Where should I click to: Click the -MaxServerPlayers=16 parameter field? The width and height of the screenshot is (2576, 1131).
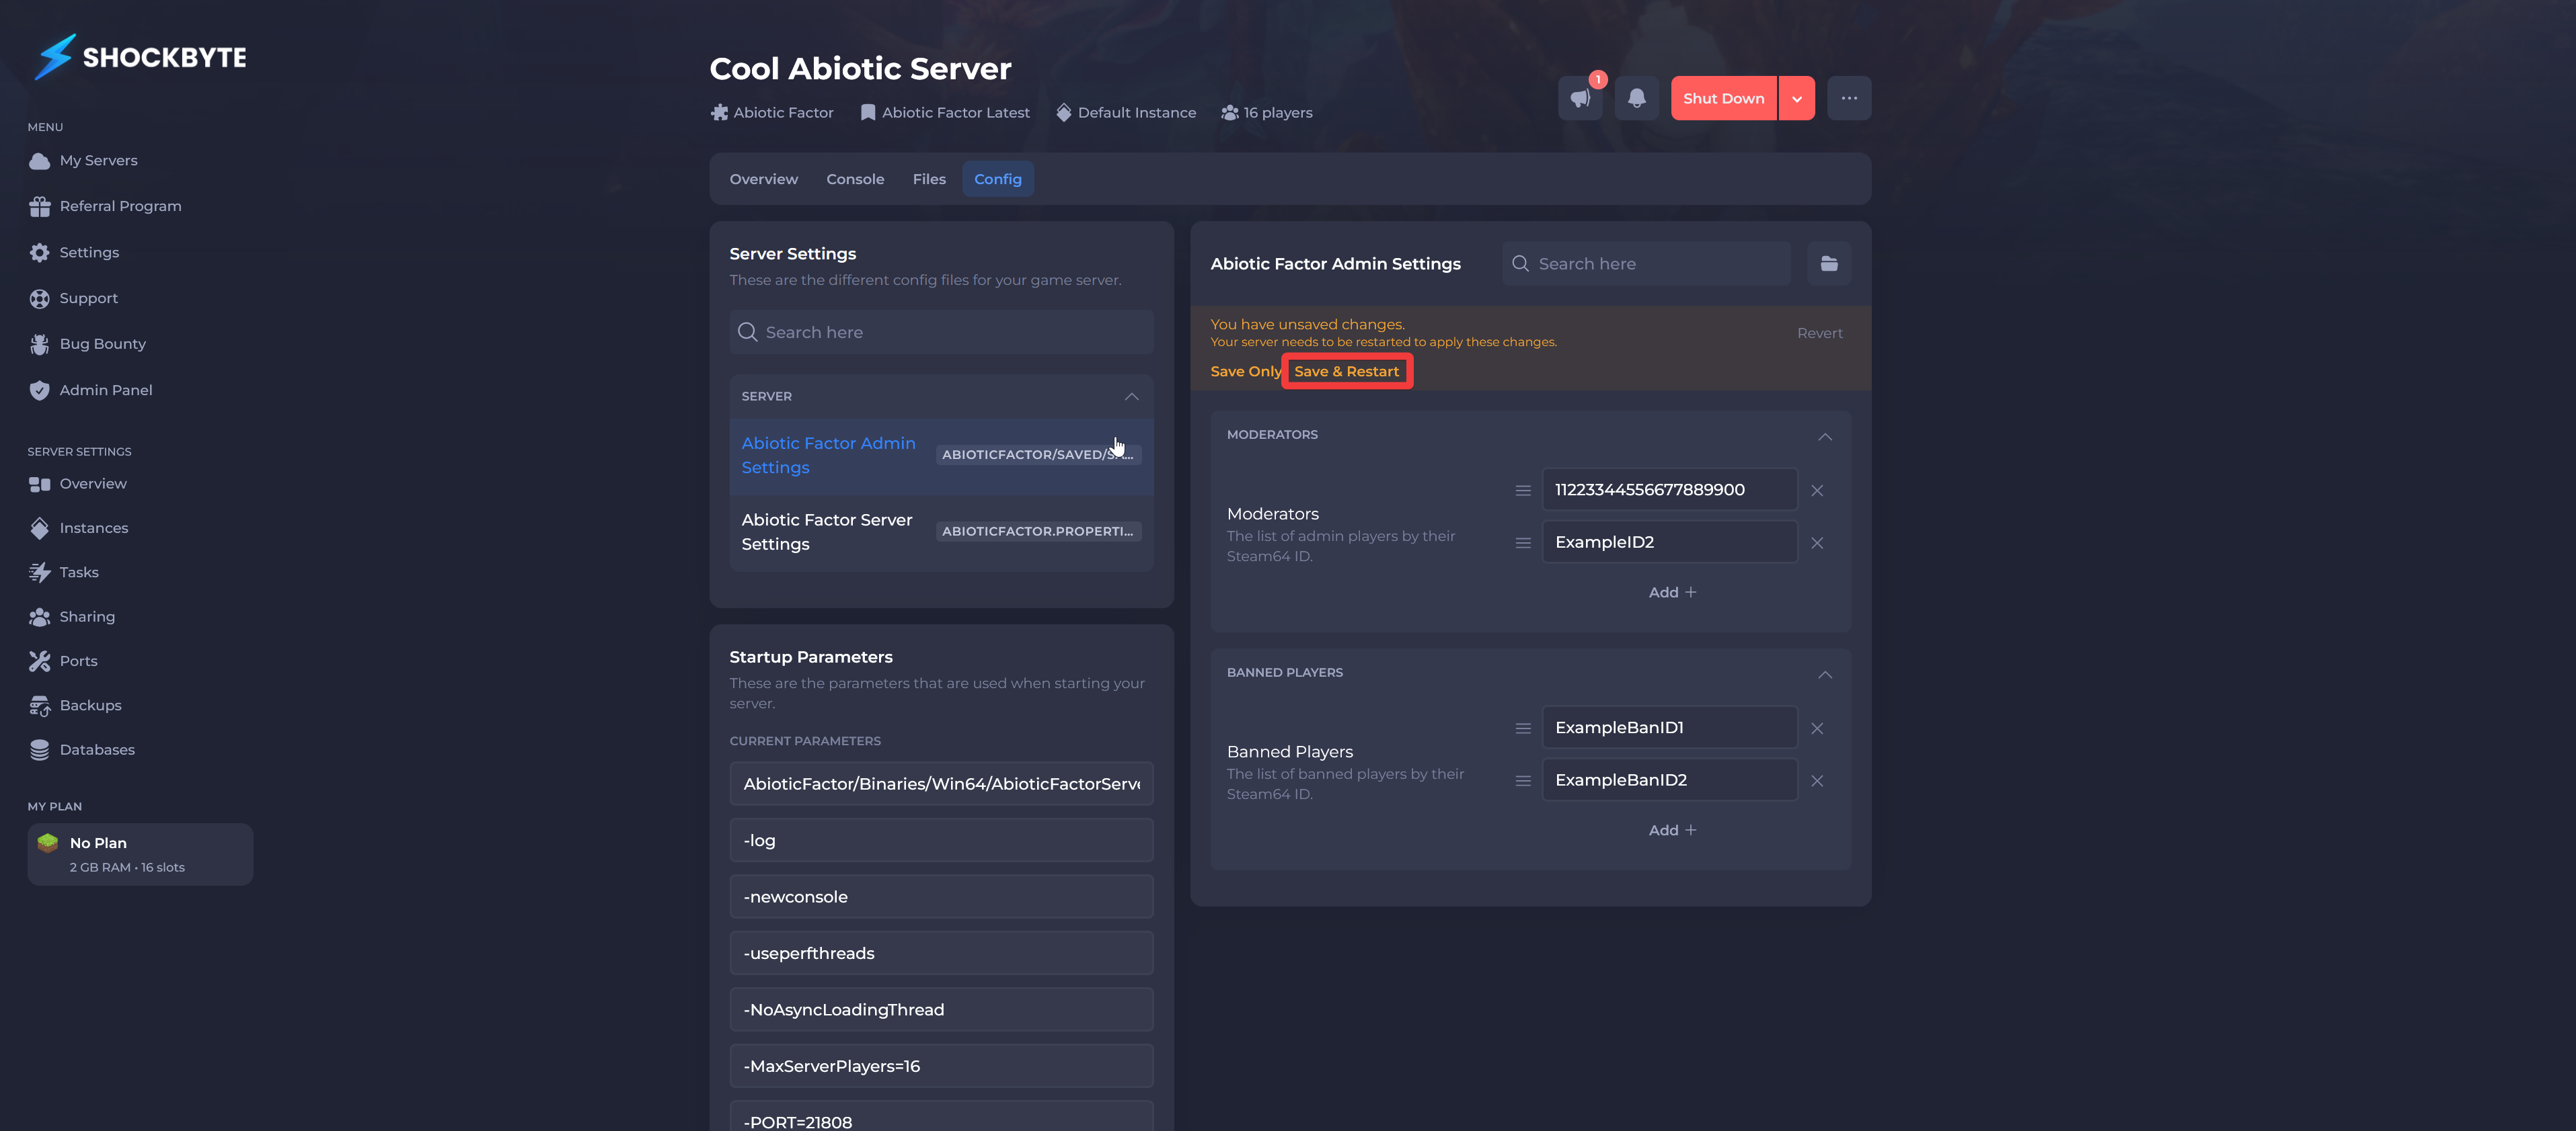(941, 1066)
